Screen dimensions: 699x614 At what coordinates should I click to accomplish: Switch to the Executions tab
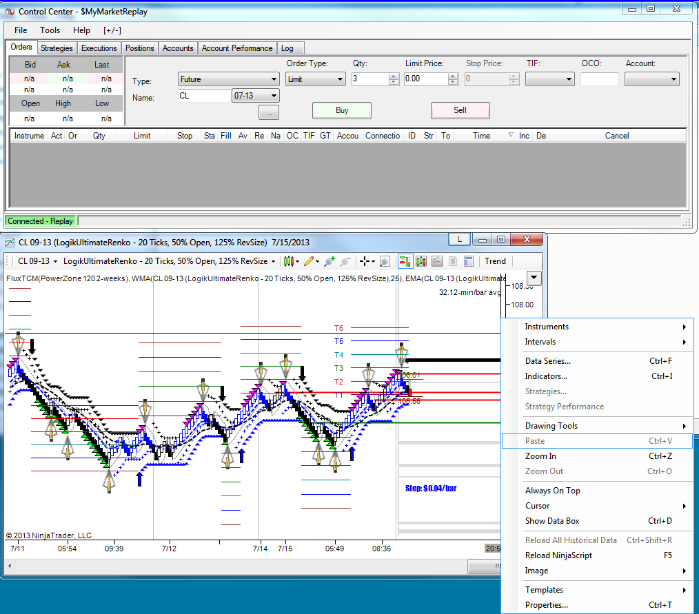point(99,48)
